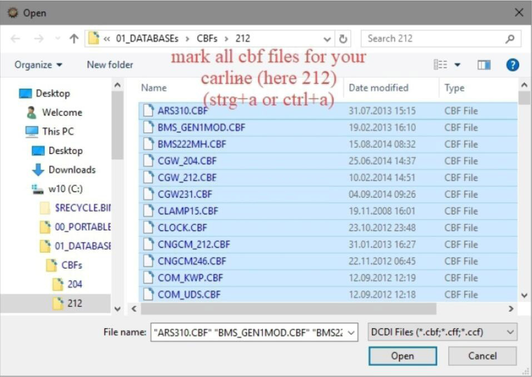532x377 pixels.
Task: Open recent locations dropdown arrow
Action: [x=58, y=39]
